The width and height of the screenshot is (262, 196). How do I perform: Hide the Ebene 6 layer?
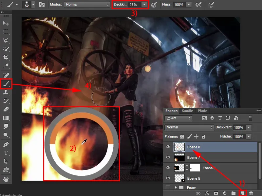click(x=168, y=168)
